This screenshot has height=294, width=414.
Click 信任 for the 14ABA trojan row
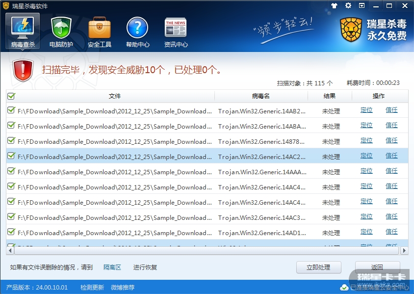click(391, 125)
